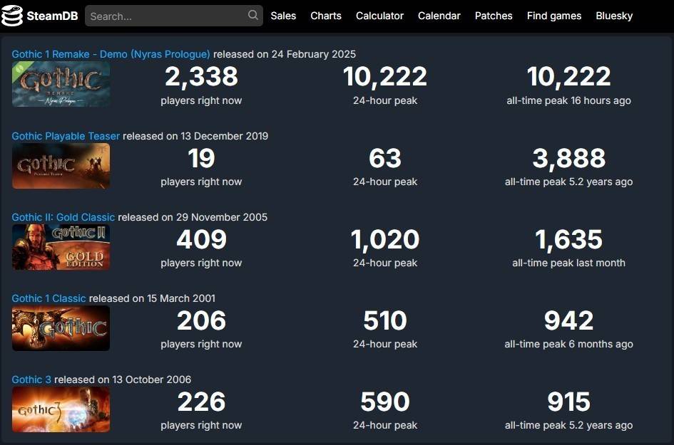Open the Calendar section
The image size is (674, 445).
[439, 15]
